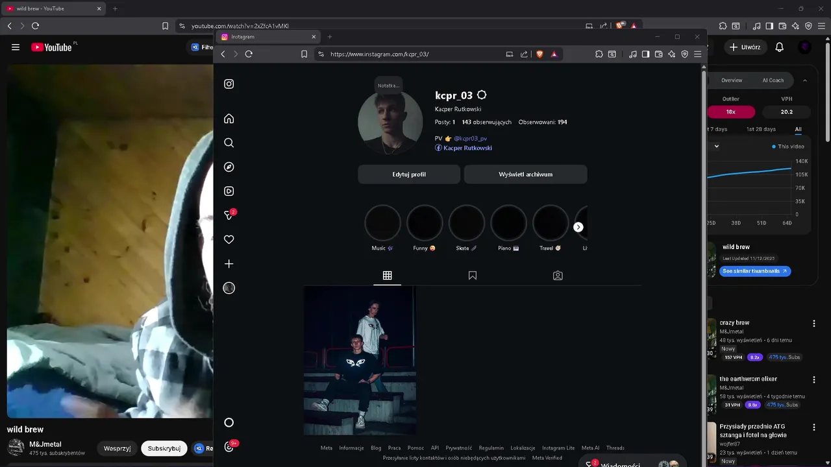Go back in the Instagram window
Image resolution: width=831 pixels, height=467 pixels.
[x=223, y=54]
